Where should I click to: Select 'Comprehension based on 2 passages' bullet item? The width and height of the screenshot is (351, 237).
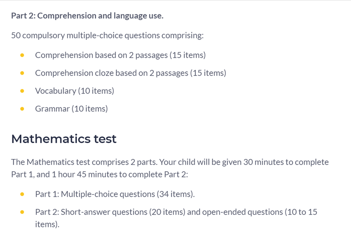pos(120,55)
